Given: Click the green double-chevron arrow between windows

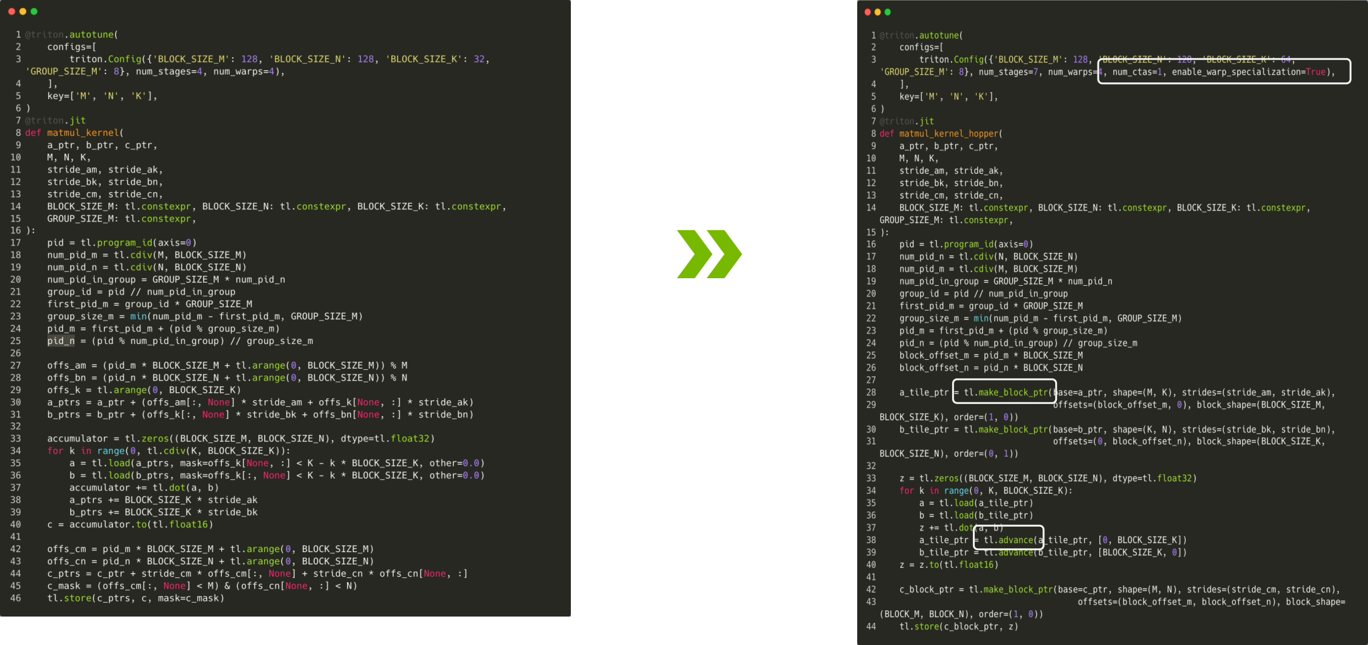Looking at the screenshot, I should [x=709, y=254].
